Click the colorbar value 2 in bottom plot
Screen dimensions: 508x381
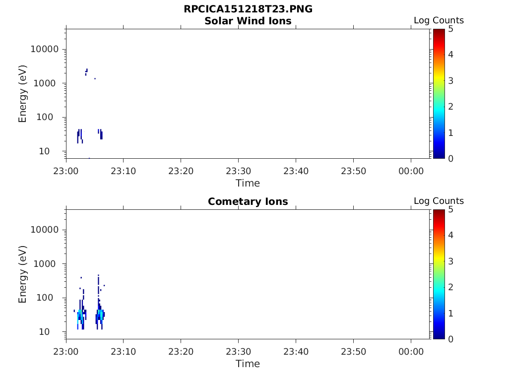pyautogui.click(x=450, y=287)
